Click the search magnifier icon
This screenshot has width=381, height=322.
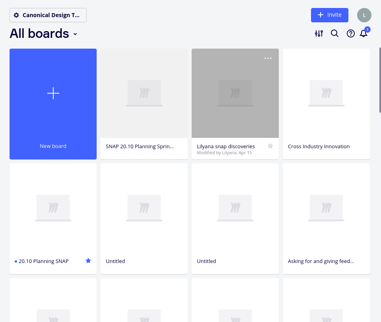point(334,33)
